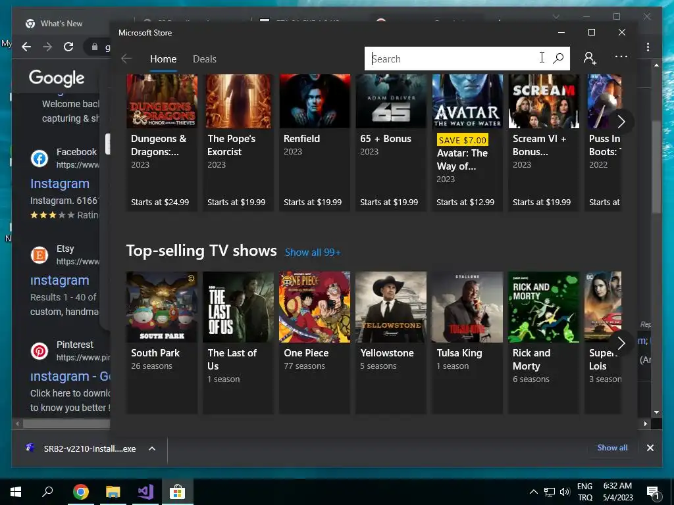Open the notification center icon
This screenshot has width=674, height=505.
tap(653, 492)
